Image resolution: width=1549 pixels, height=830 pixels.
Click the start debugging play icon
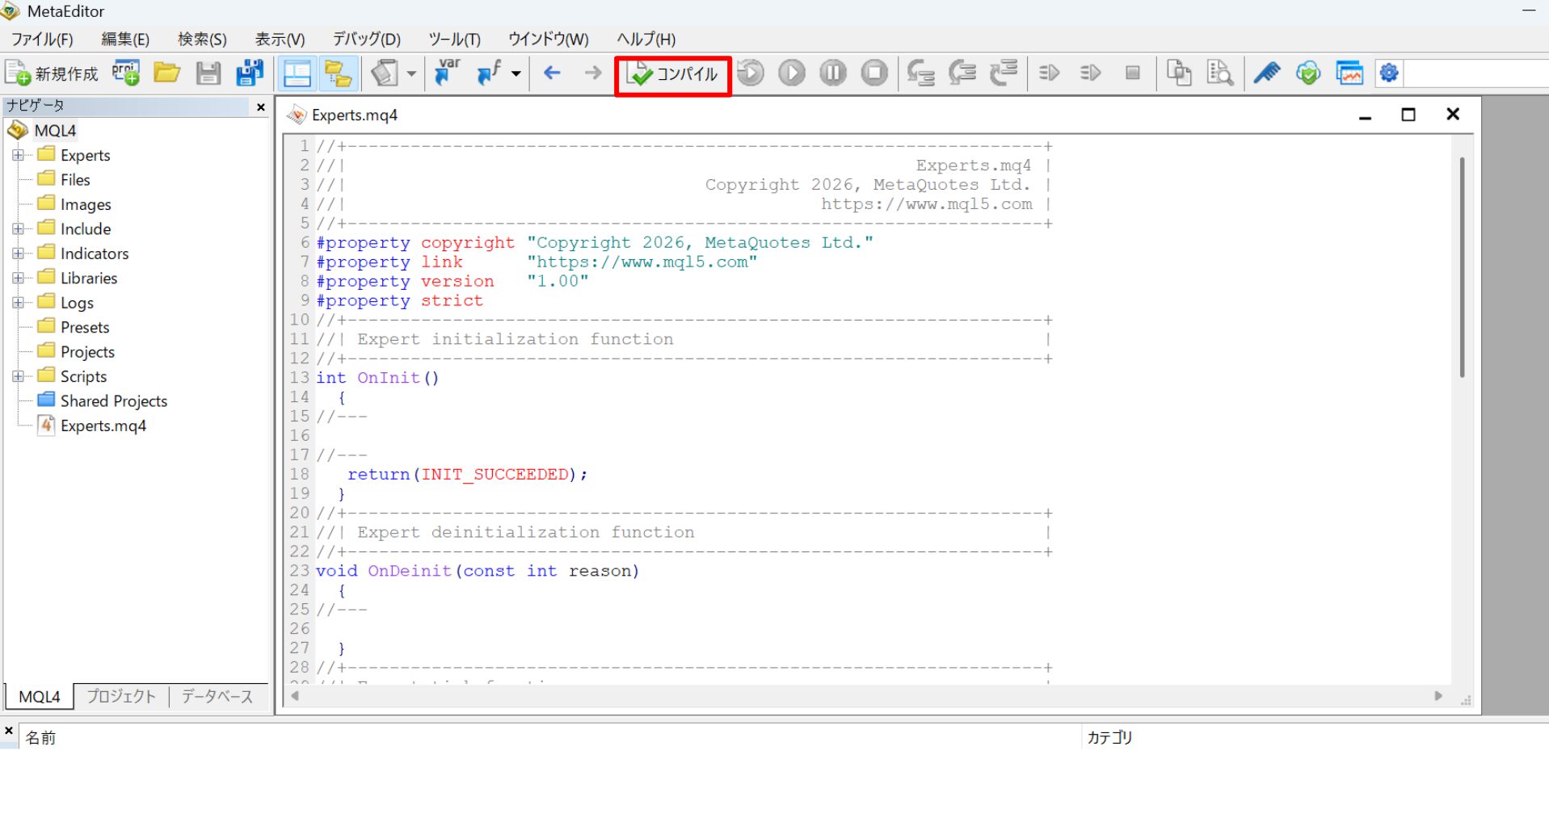[792, 73]
